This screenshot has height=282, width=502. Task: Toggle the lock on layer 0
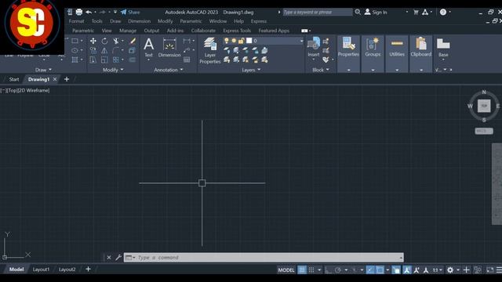pyautogui.click(x=241, y=41)
